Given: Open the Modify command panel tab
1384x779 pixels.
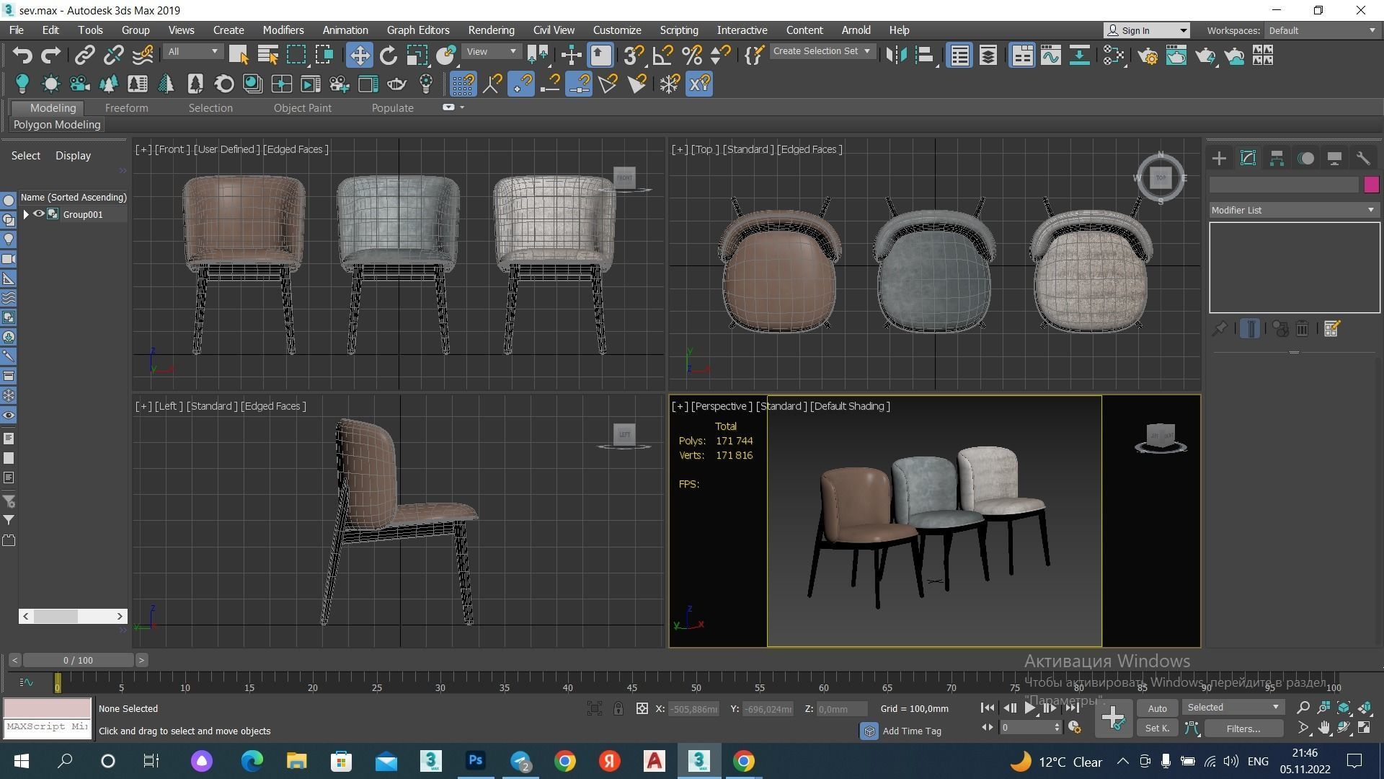Looking at the screenshot, I should [x=1248, y=158].
